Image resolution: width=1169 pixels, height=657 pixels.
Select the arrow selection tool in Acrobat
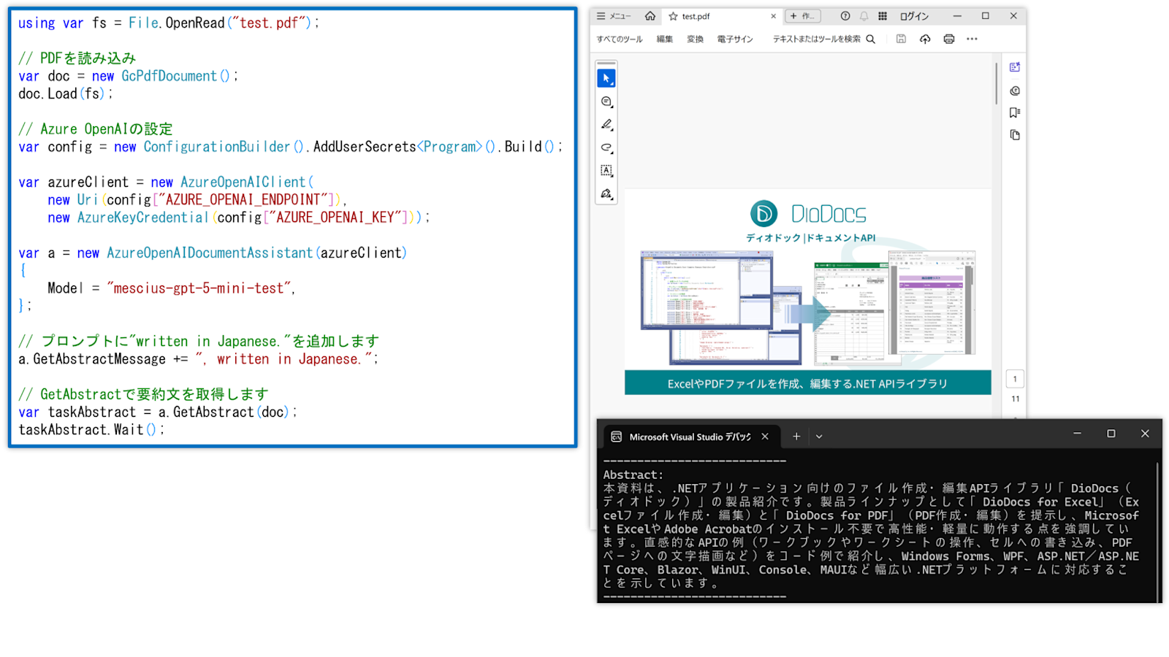point(606,78)
